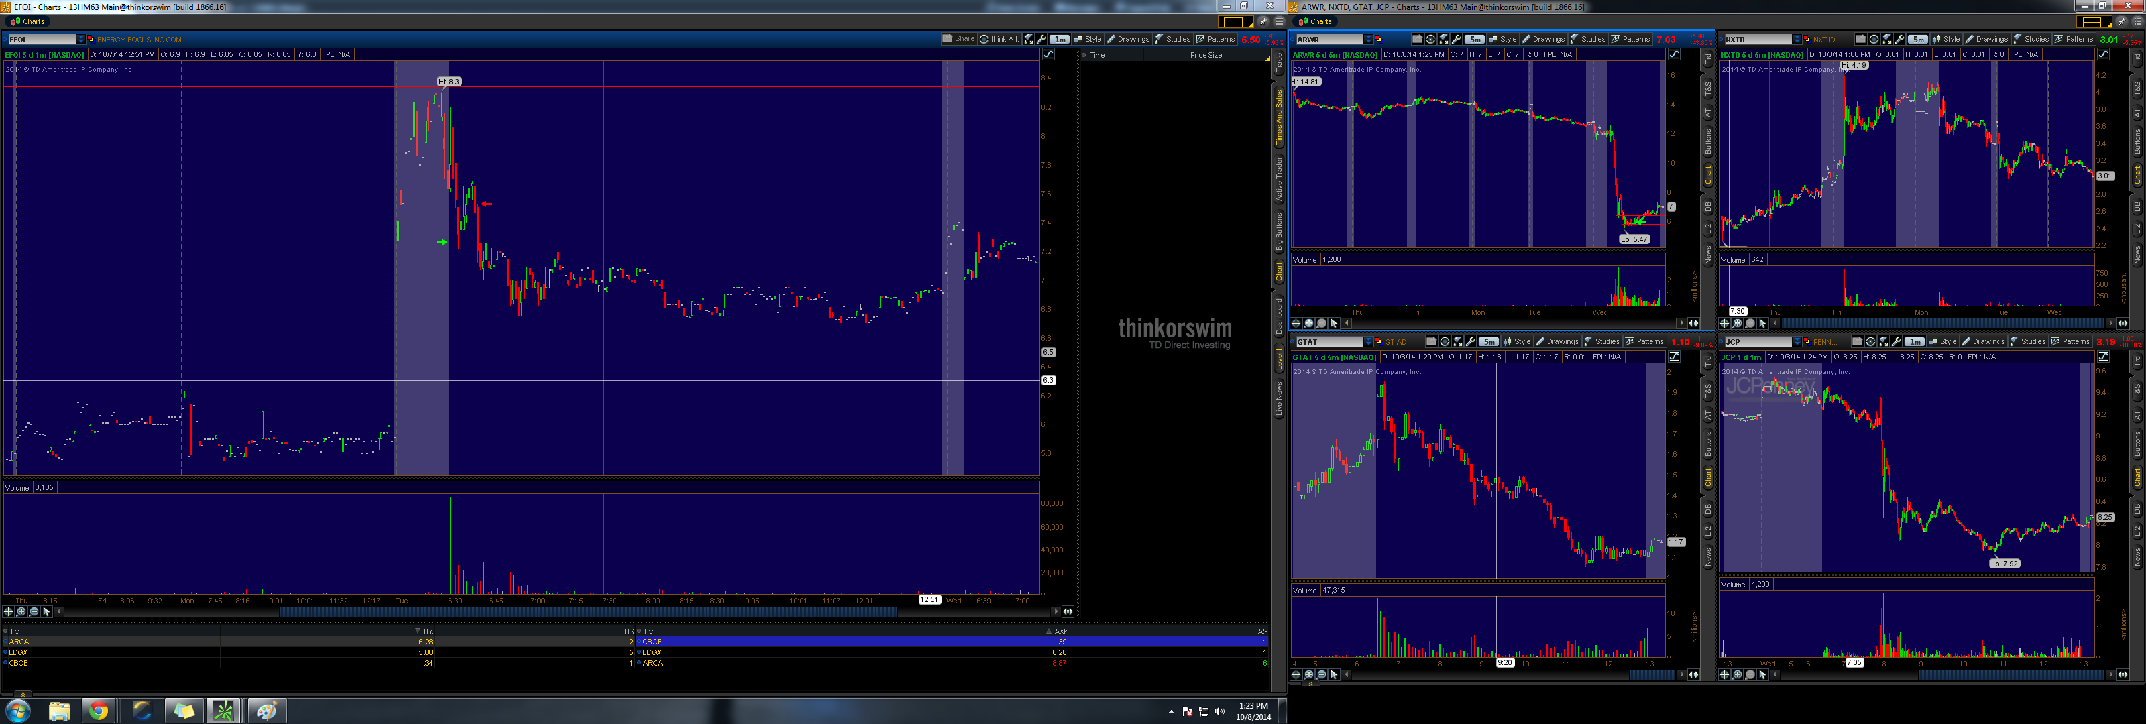Click ARWR color link squares icon

coord(1379,39)
